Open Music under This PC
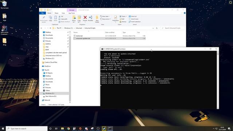Screen dimensions: 233x131 [47, 85]
